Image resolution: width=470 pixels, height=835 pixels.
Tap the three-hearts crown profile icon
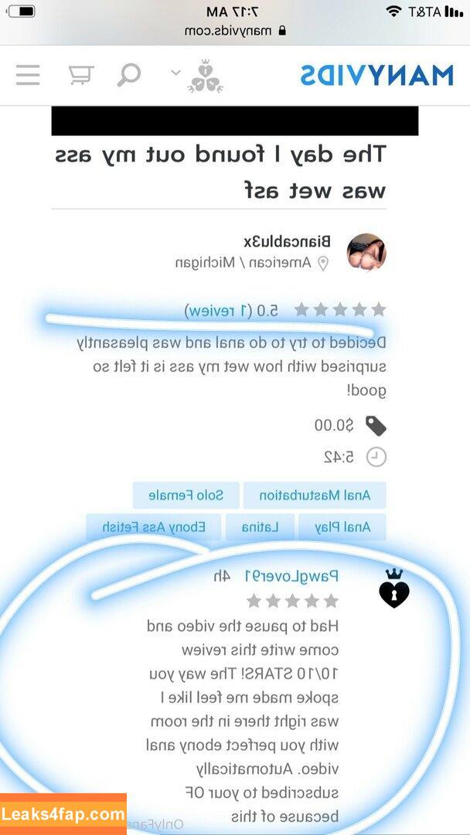tap(205, 76)
